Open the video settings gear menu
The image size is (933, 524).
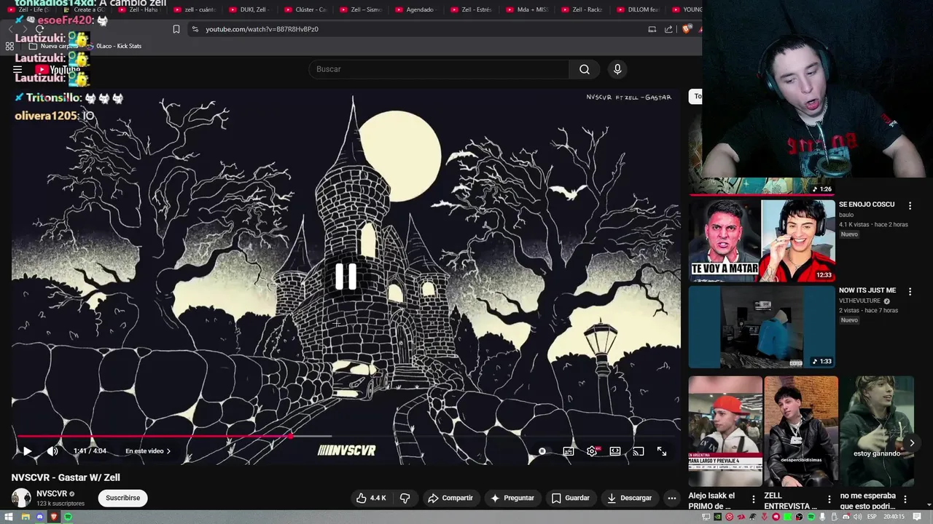[x=592, y=451]
